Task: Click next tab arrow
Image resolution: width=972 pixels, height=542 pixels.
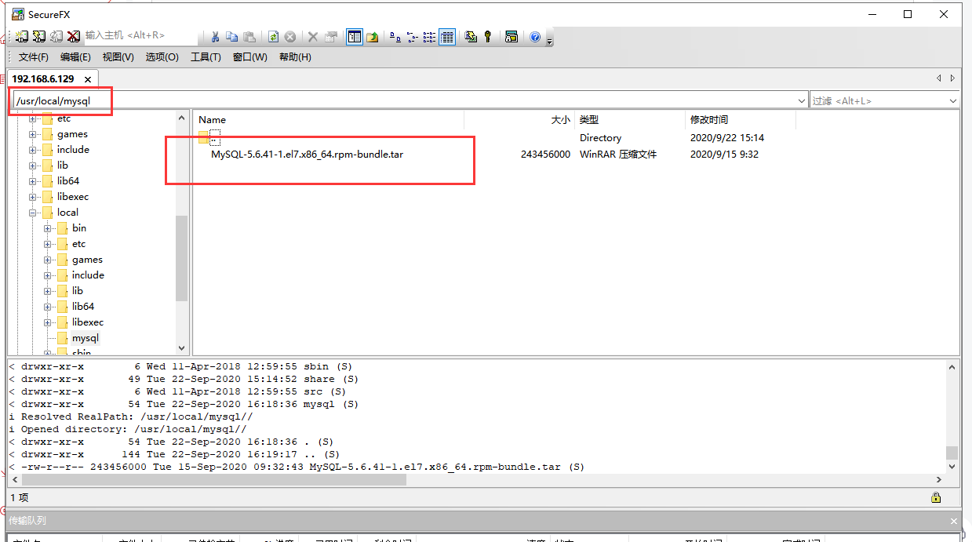Action: coord(952,78)
